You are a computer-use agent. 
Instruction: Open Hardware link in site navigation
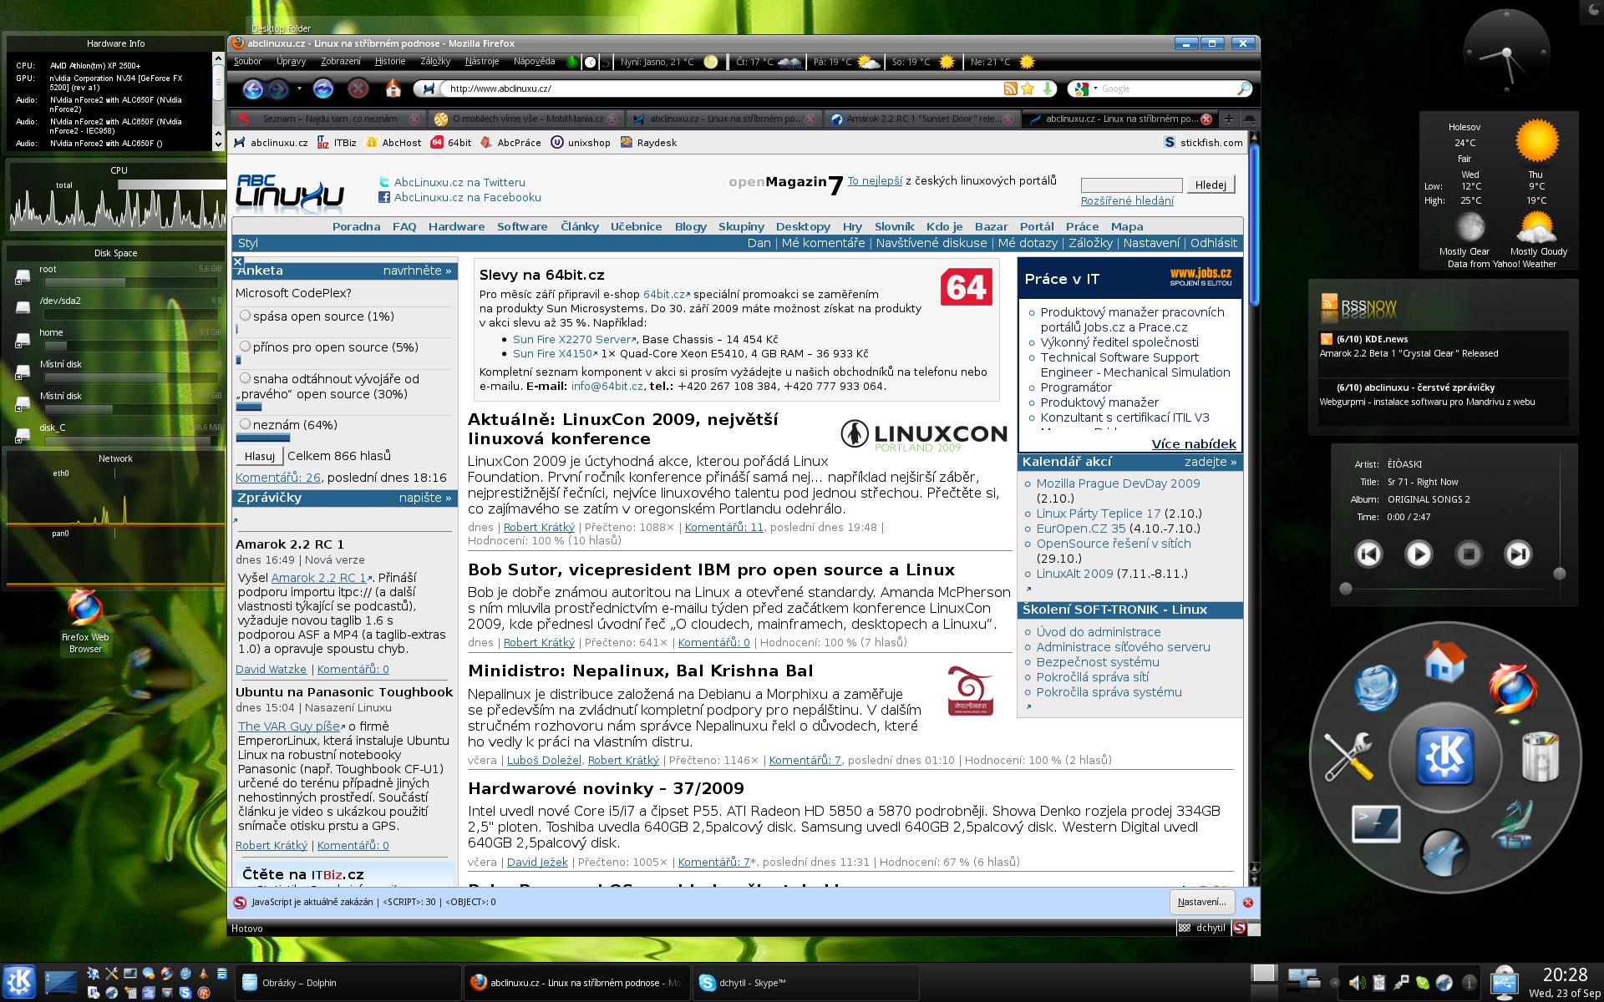456,226
